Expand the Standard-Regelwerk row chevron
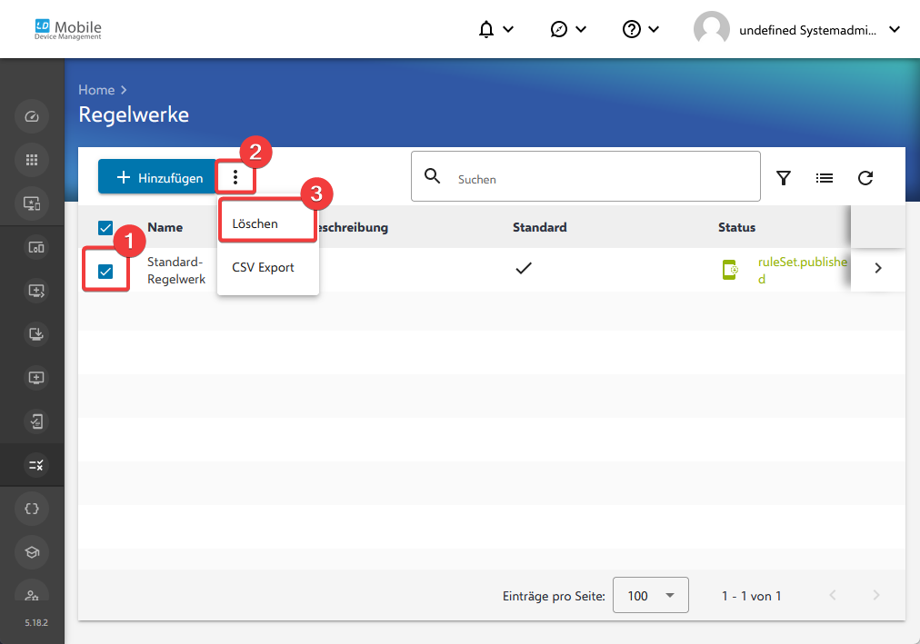 point(878,268)
